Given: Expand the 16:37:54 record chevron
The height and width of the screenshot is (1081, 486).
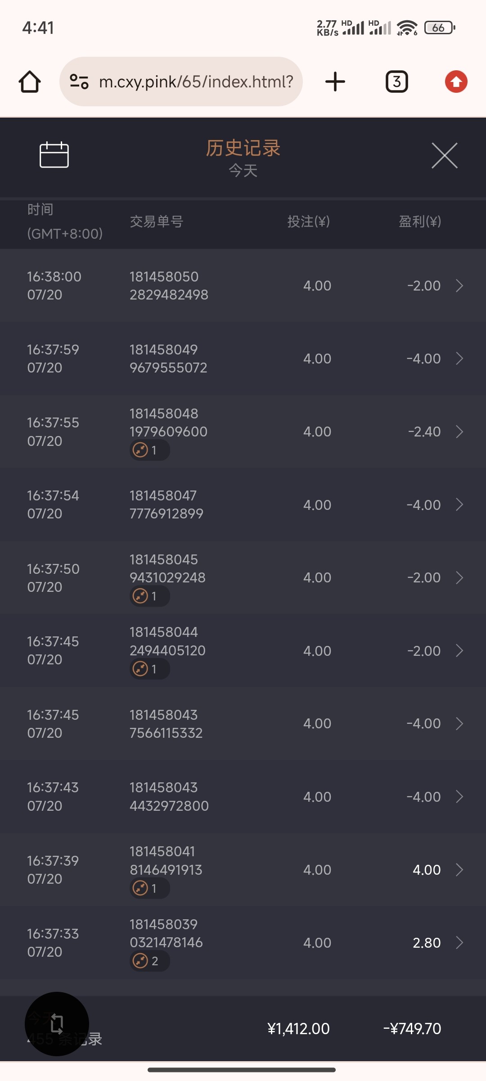Looking at the screenshot, I should coord(459,504).
